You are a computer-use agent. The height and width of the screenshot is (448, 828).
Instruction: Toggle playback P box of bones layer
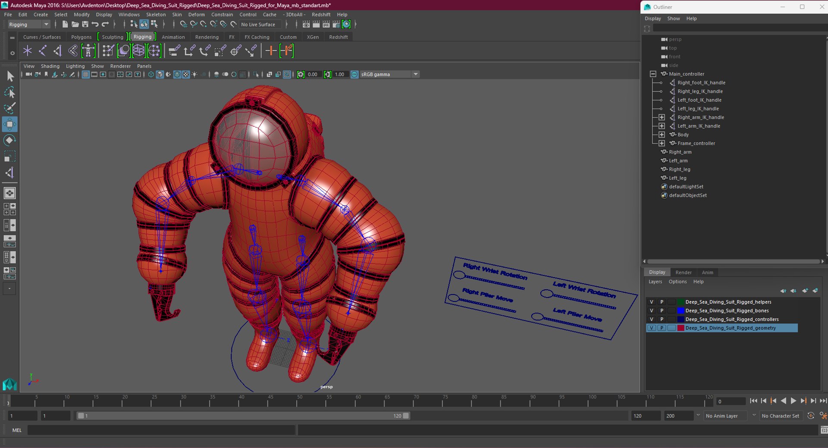point(662,310)
